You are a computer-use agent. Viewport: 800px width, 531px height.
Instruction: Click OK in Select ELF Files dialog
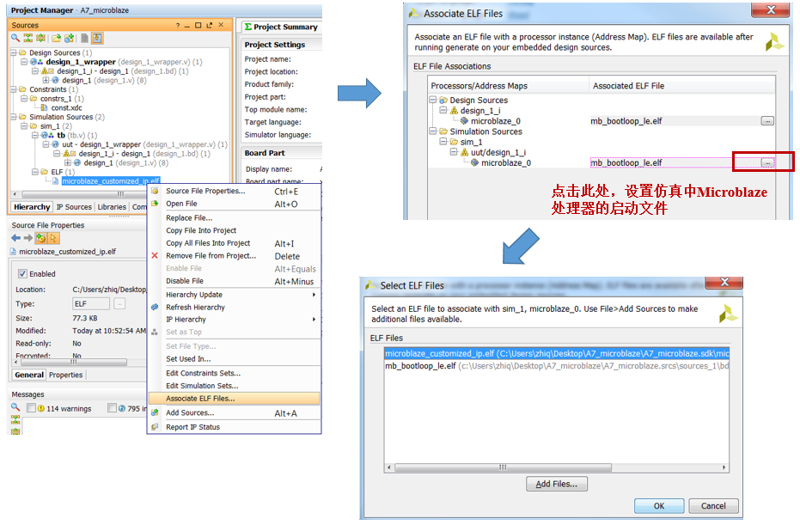click(x=659, y=505)
